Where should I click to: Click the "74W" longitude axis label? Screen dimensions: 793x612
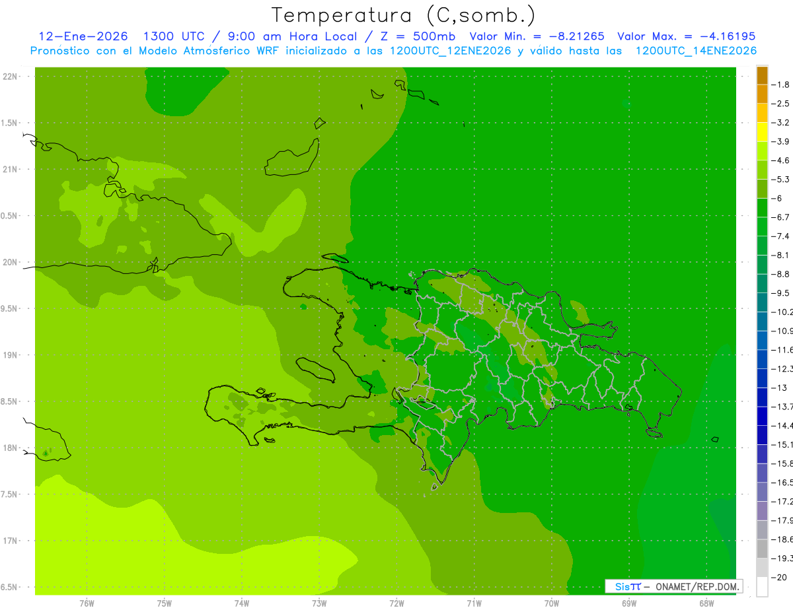pos(242,604)
